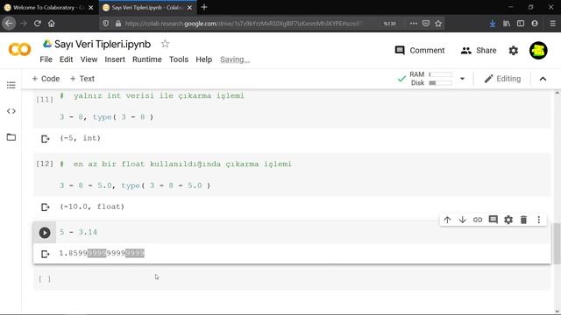The height and width of the screenshot is (315, 561).
Task: Open cell editor settings gear
Action: [508, 220]
